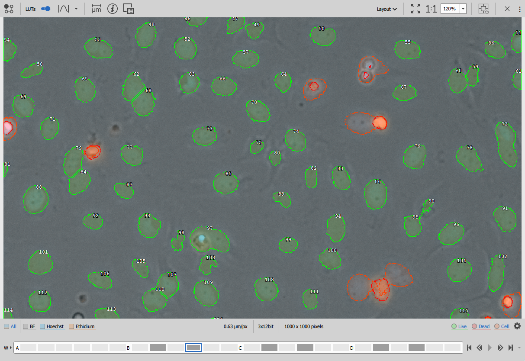
Task: Open the vertical three-dot options menu
Action: pyautogui.click(x=520, y=9)
